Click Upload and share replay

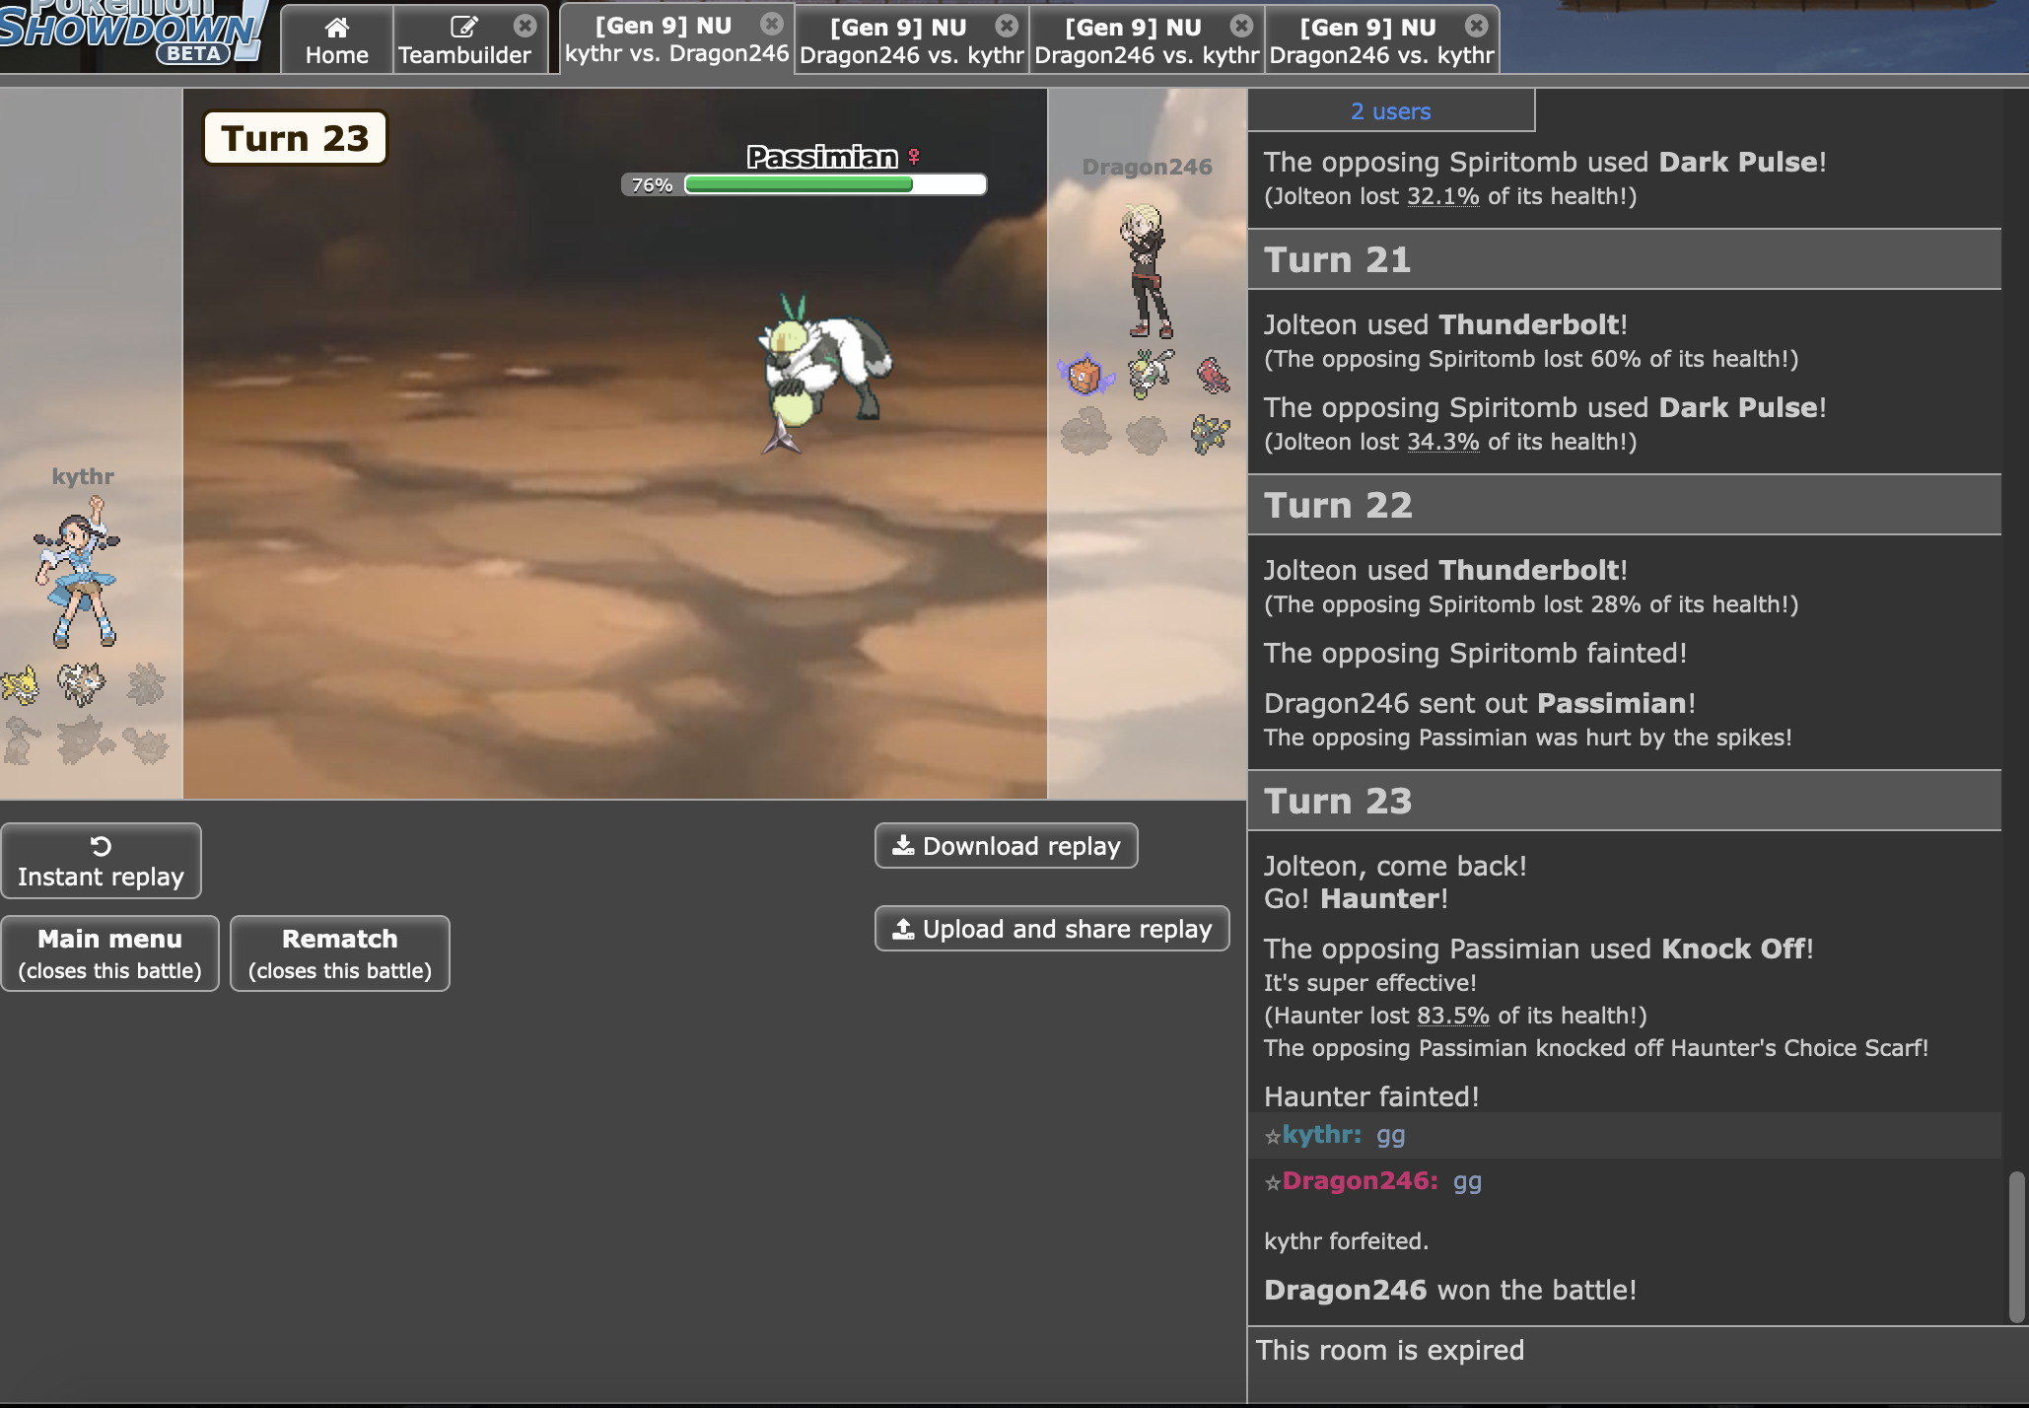[x=1052, y=929]
